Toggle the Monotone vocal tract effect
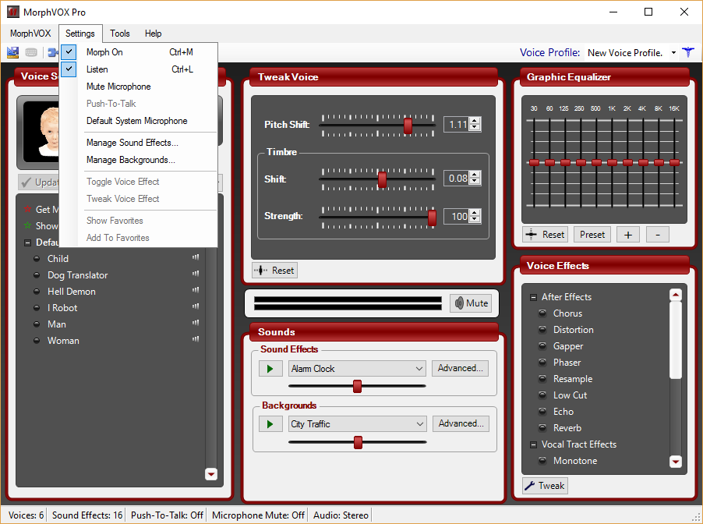The height and width of the screenshot is (524, 703). pyautogui.click(x=542, y=461)
